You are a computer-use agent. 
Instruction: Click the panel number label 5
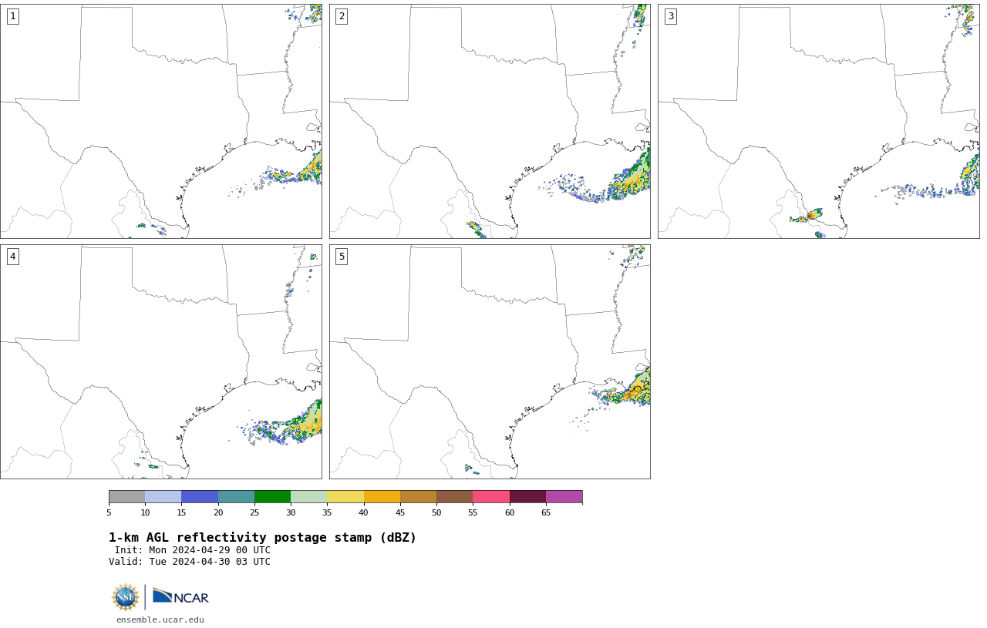click(x=342, y=257)
